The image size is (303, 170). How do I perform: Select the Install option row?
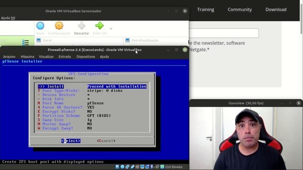point(92,86)
